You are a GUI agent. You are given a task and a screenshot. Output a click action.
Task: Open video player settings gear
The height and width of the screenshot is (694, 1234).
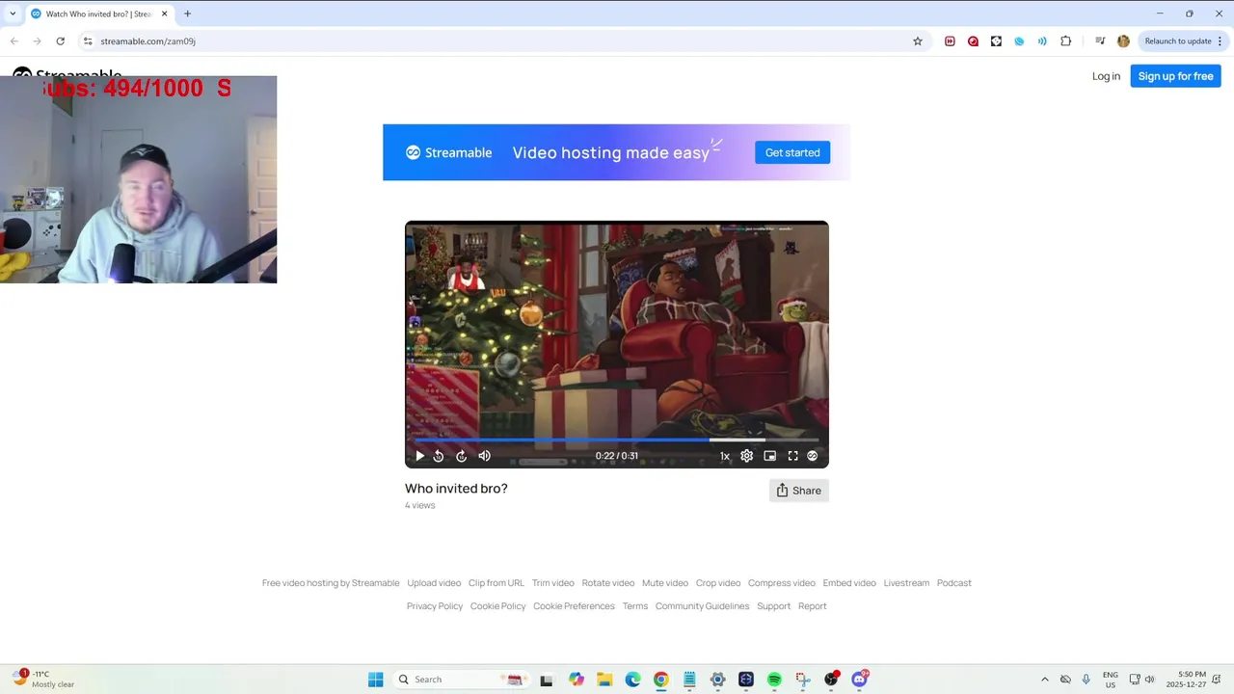746,456
